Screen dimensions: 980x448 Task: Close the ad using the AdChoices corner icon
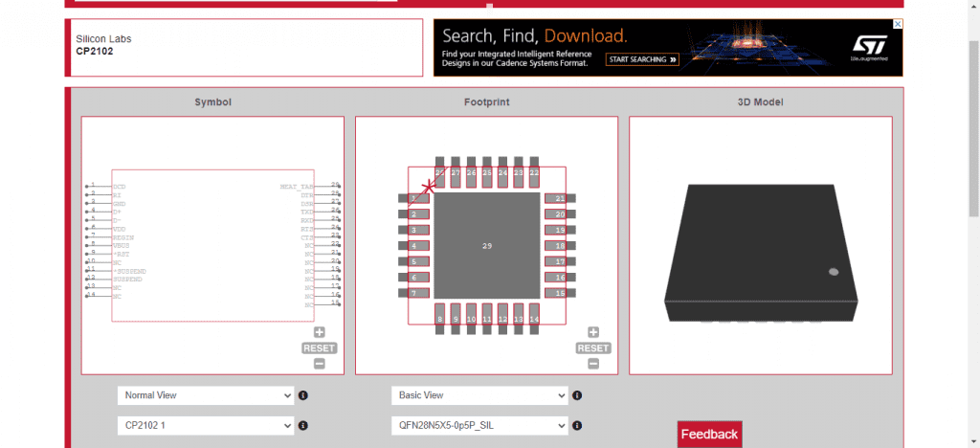tap(897, 24)
